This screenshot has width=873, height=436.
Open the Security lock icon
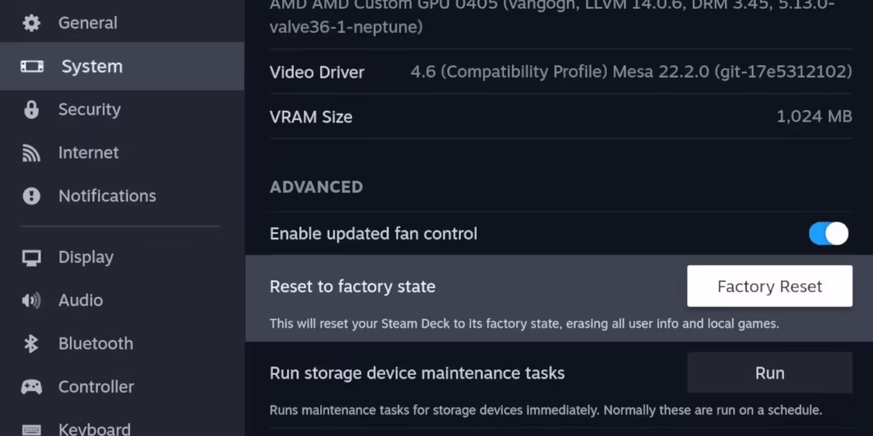tap(31, 109)
